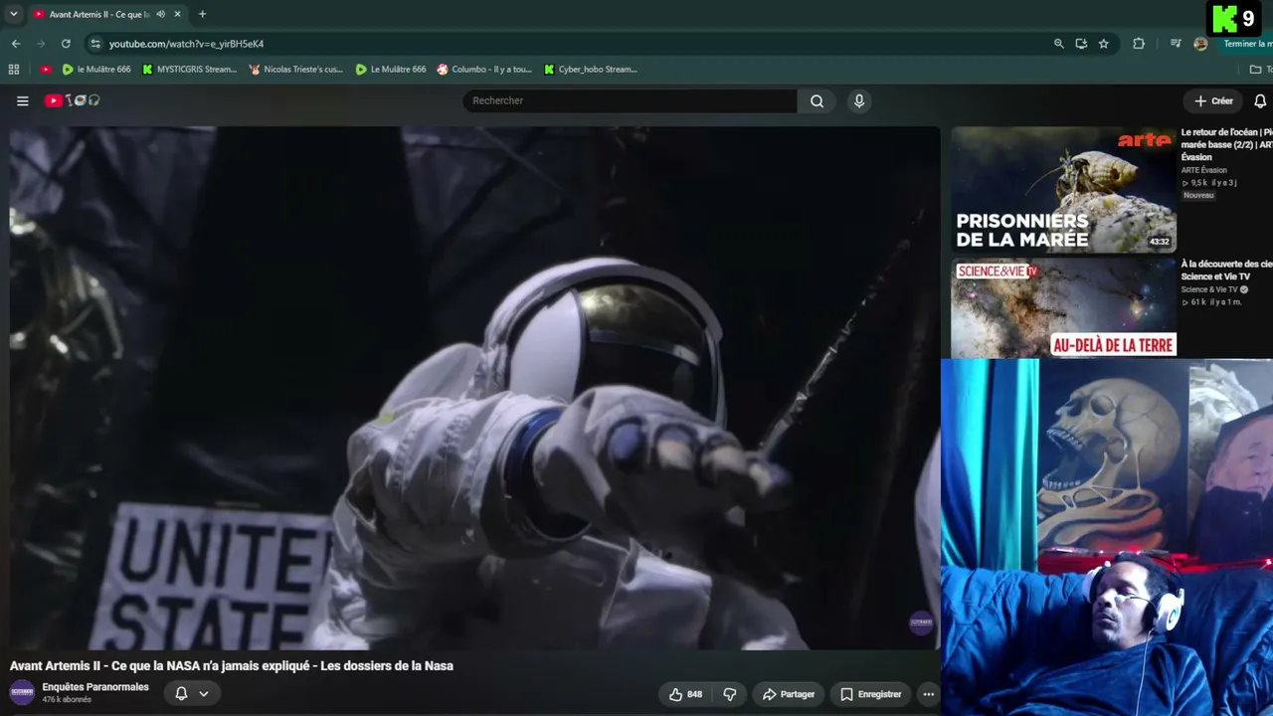The height and width of the screenshot is (716, 1273).
Task: Open more actions three-dot menu below video
Action: pos(929,694)
